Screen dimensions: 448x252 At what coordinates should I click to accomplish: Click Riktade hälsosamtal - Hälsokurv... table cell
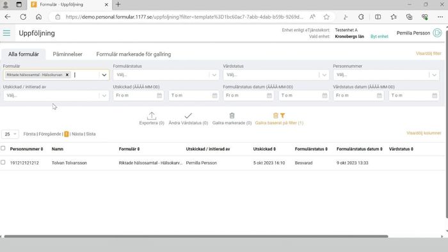(x=150, y=163)
